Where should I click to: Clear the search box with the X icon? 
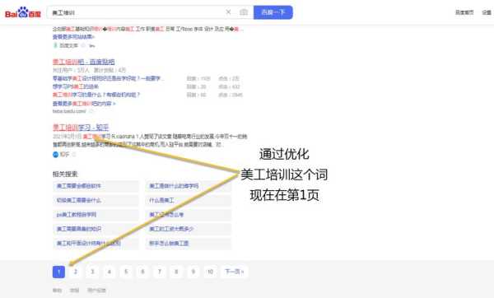228,12
